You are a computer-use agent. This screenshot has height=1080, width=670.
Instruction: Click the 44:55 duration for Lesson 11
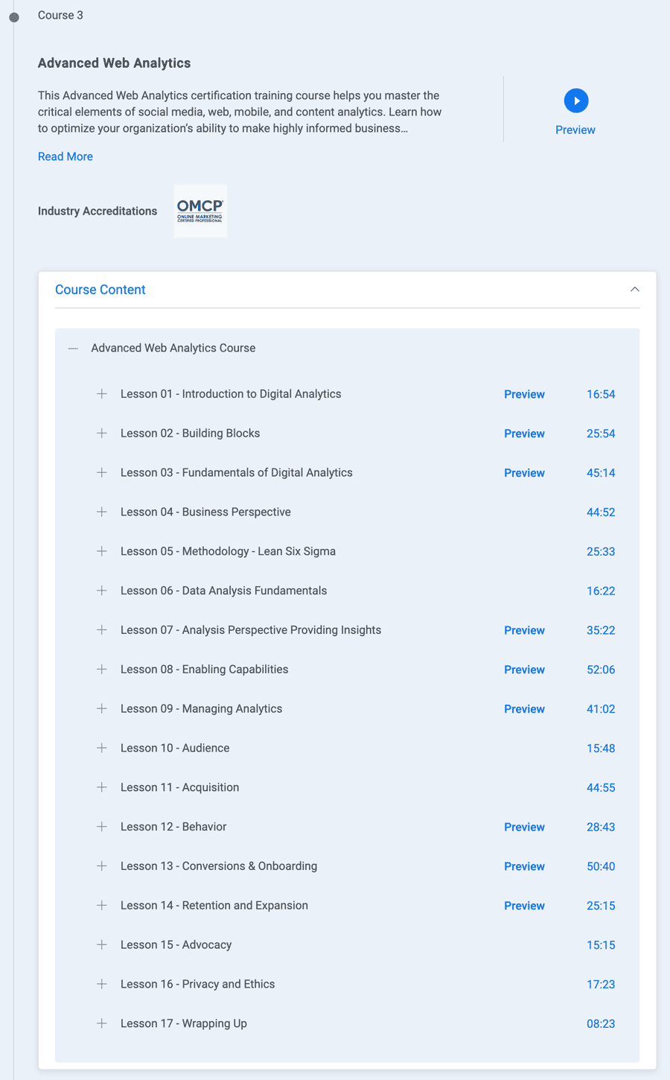point(601,788)
